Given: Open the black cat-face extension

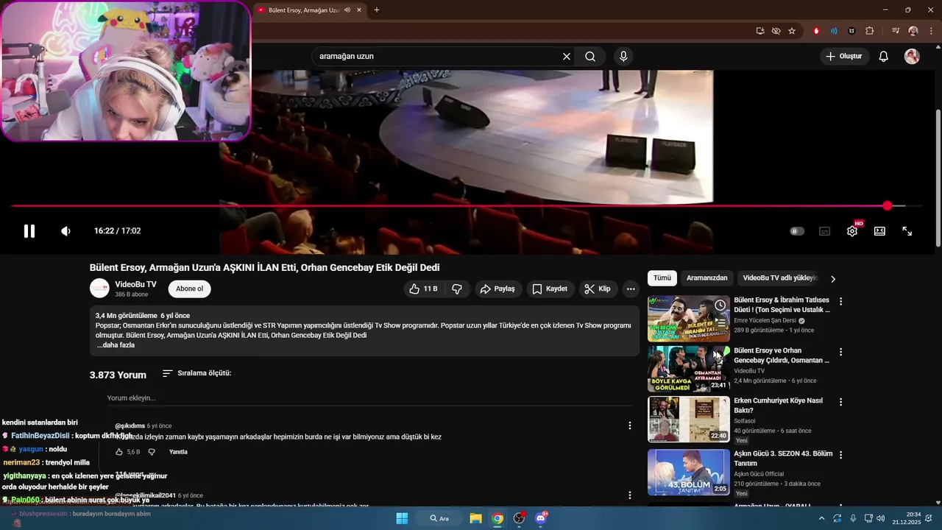Looking at the screenshot, I should (851, 31).
